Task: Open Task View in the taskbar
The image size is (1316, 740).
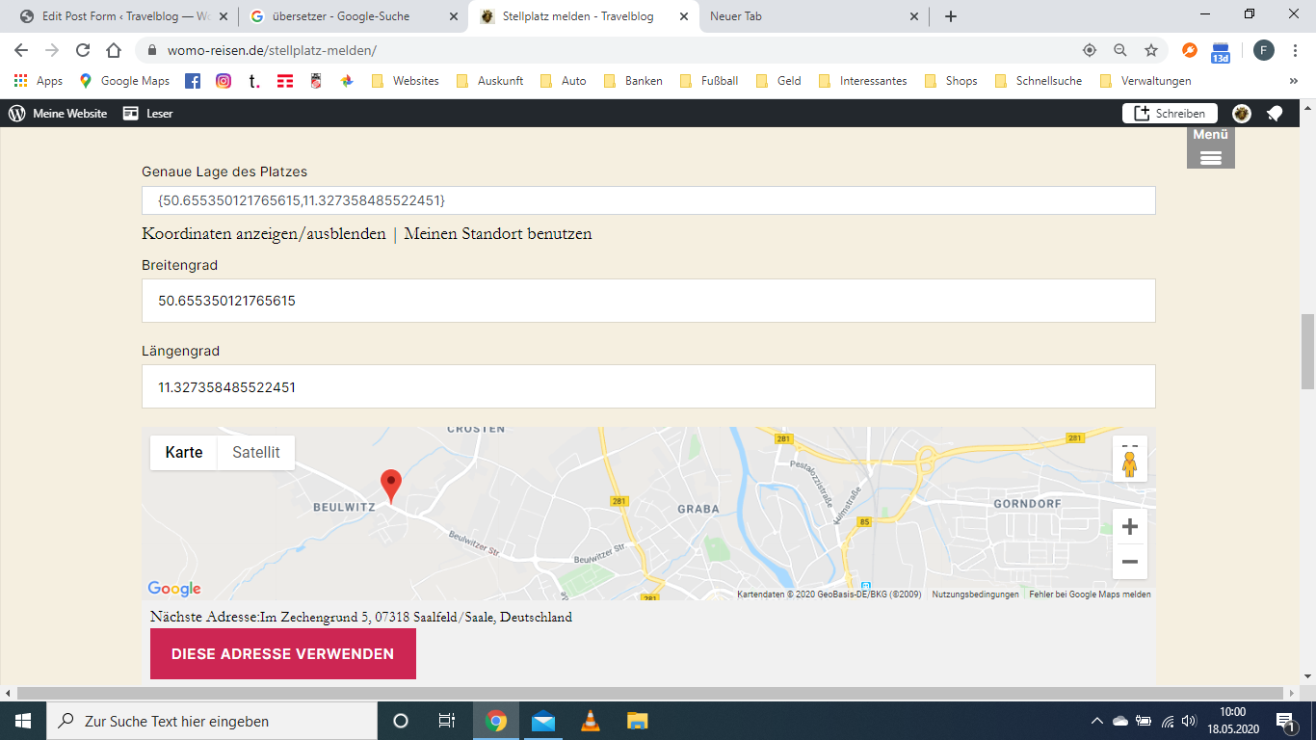Action: (447, 721)
